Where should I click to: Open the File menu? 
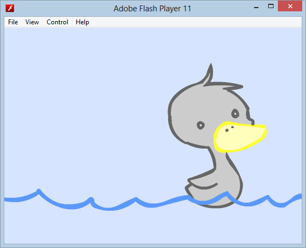point(13,22)
